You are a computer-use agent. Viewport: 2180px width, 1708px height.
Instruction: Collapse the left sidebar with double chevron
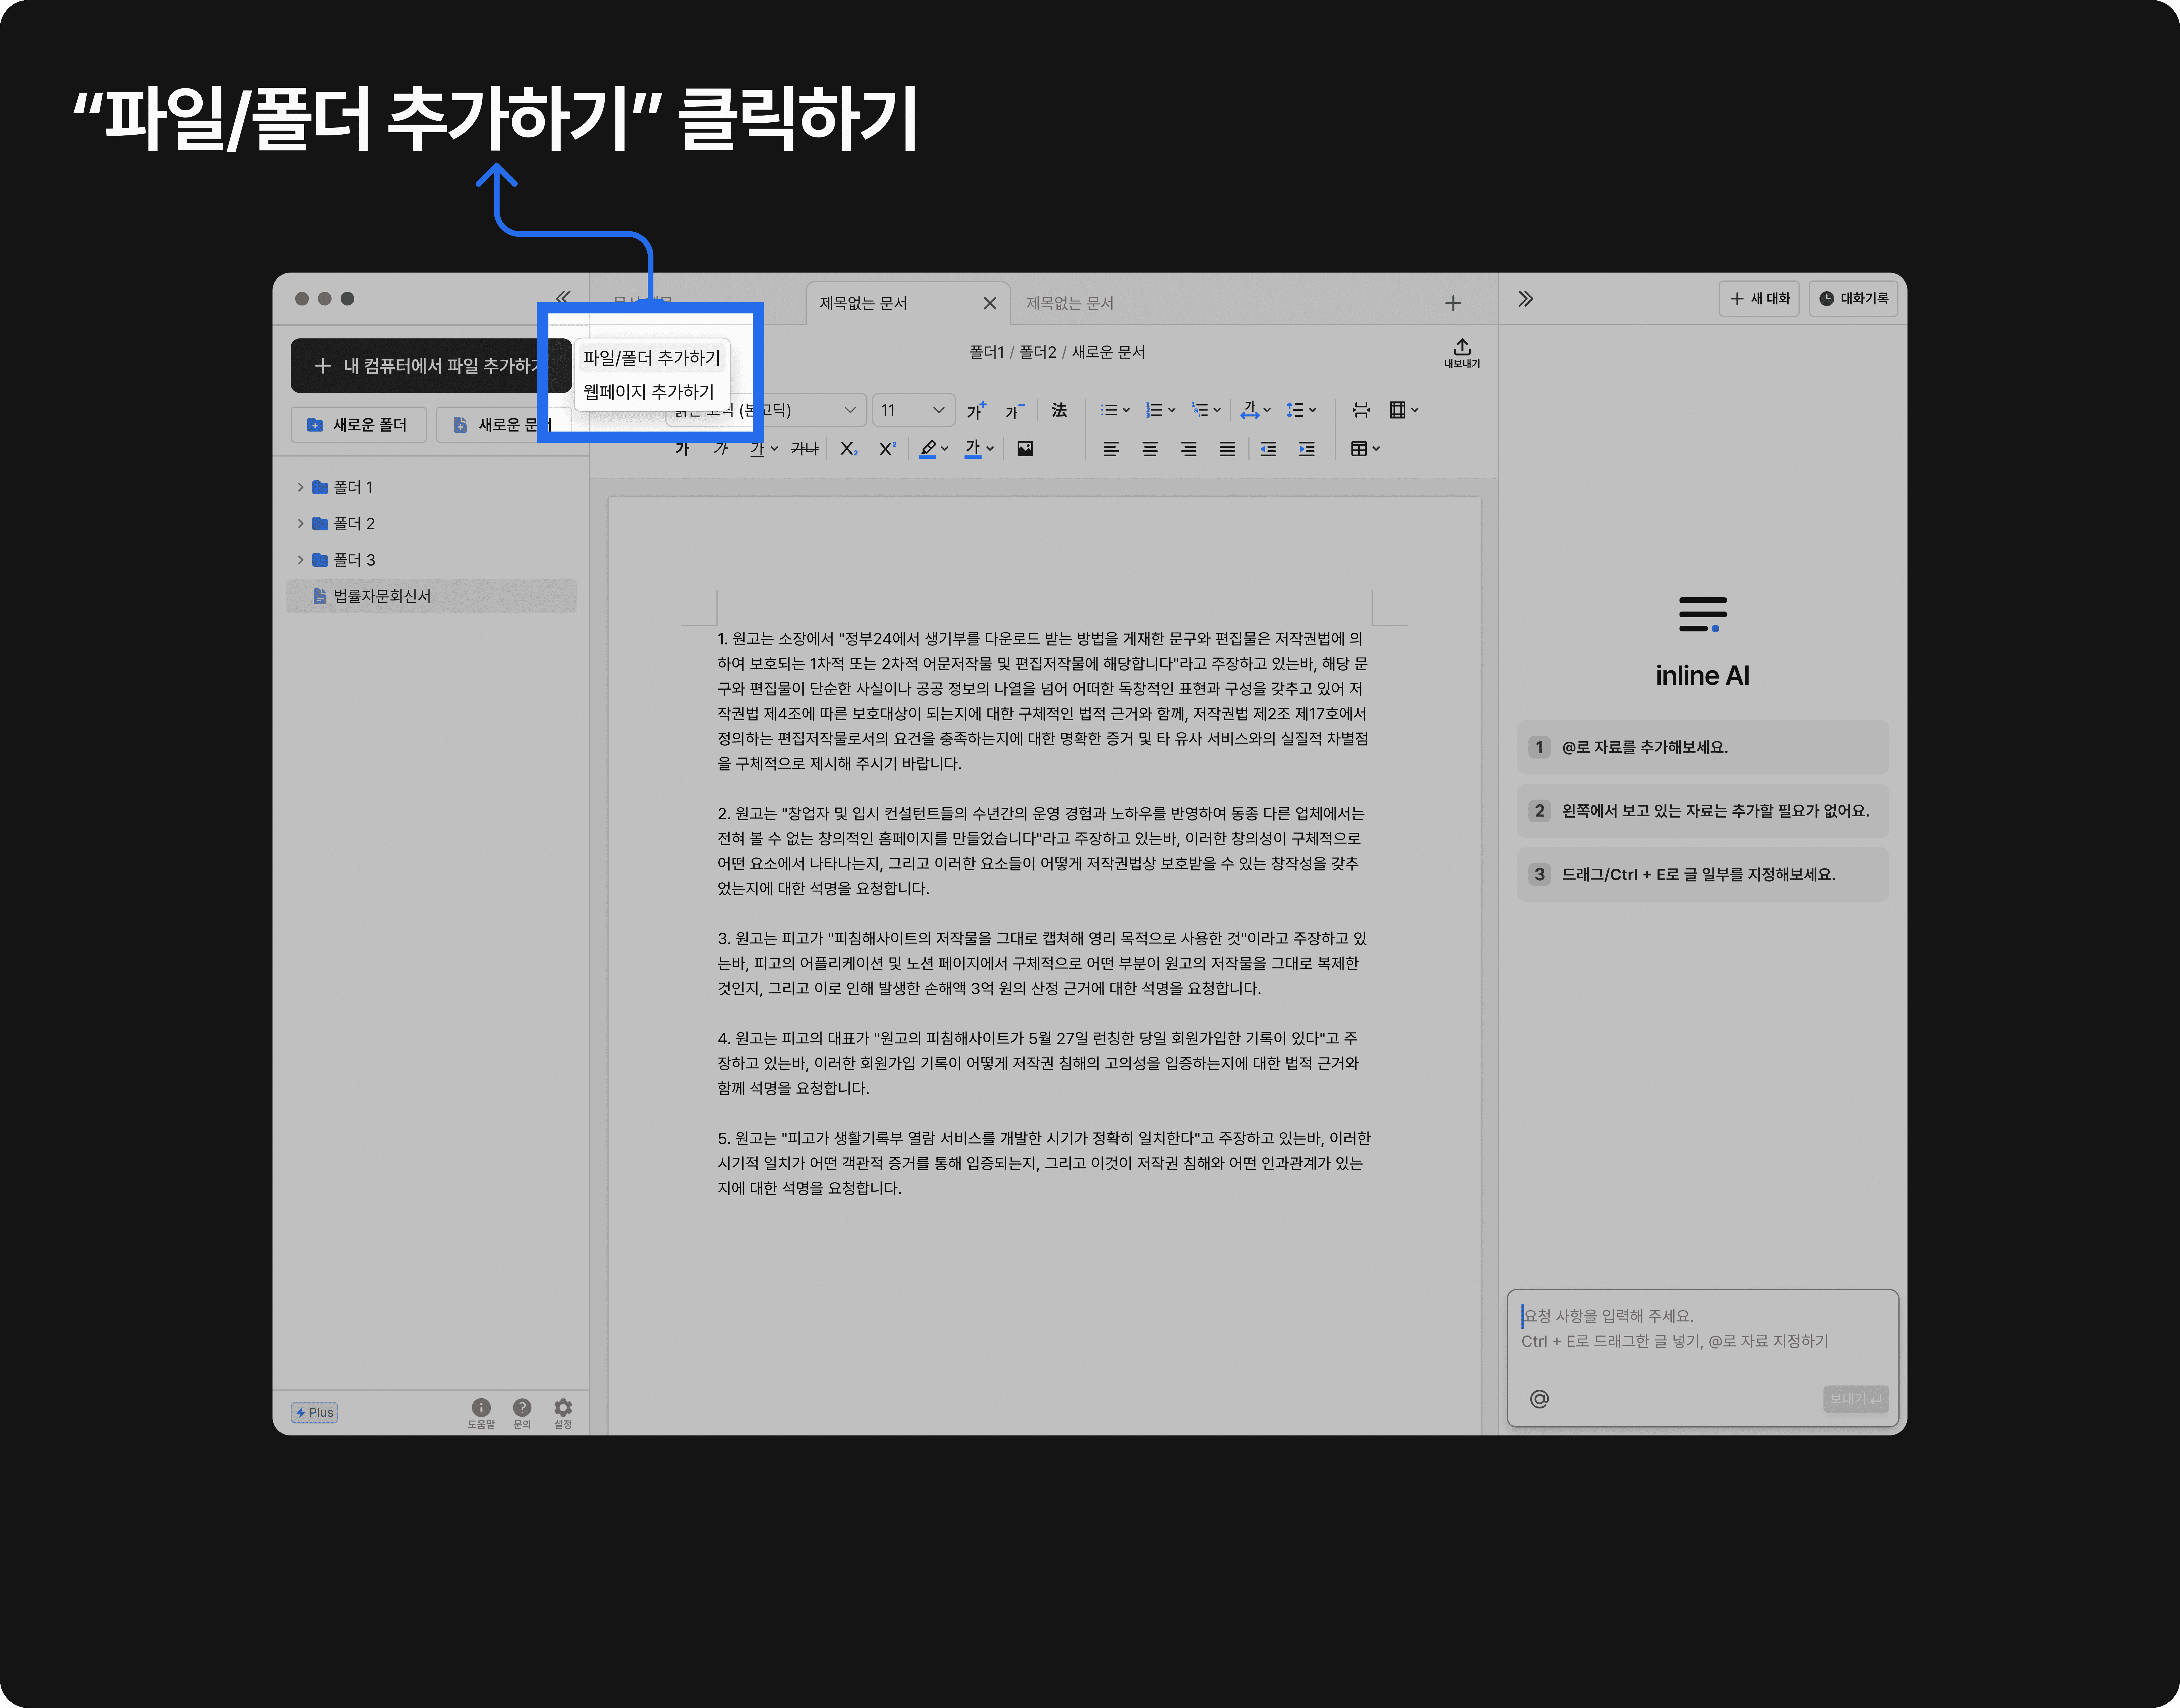tap(563, 297)
